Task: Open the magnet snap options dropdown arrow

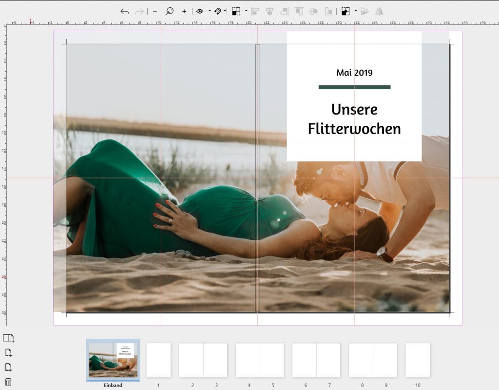Action: pyautogui.click(x=225, y=11)
